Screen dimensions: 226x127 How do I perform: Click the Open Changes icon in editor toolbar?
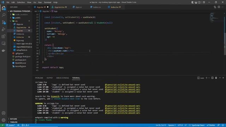click(x=215, y=7)
